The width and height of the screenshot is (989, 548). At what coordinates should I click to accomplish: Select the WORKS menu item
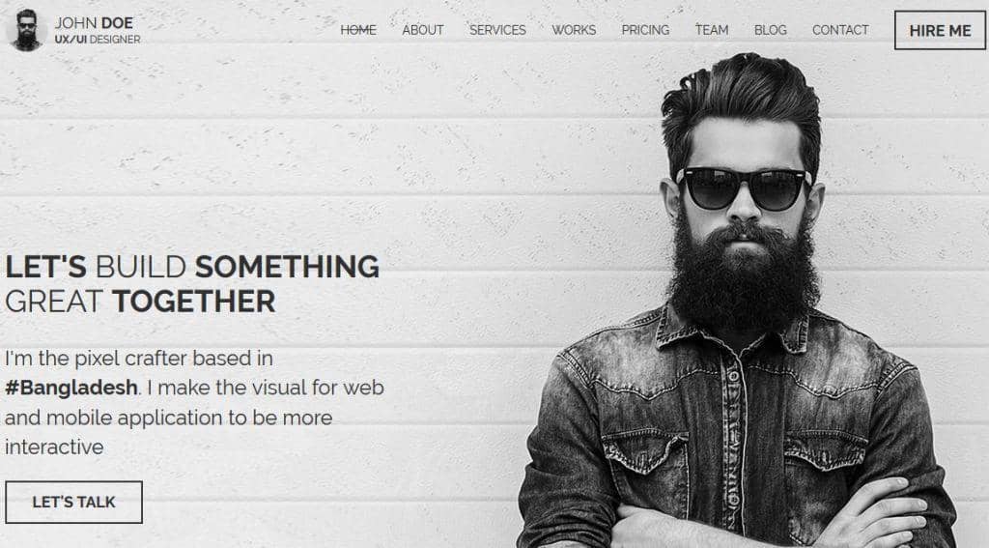(574, 30)
